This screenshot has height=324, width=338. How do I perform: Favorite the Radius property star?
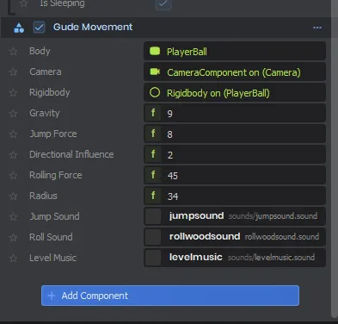coord(13,196)
